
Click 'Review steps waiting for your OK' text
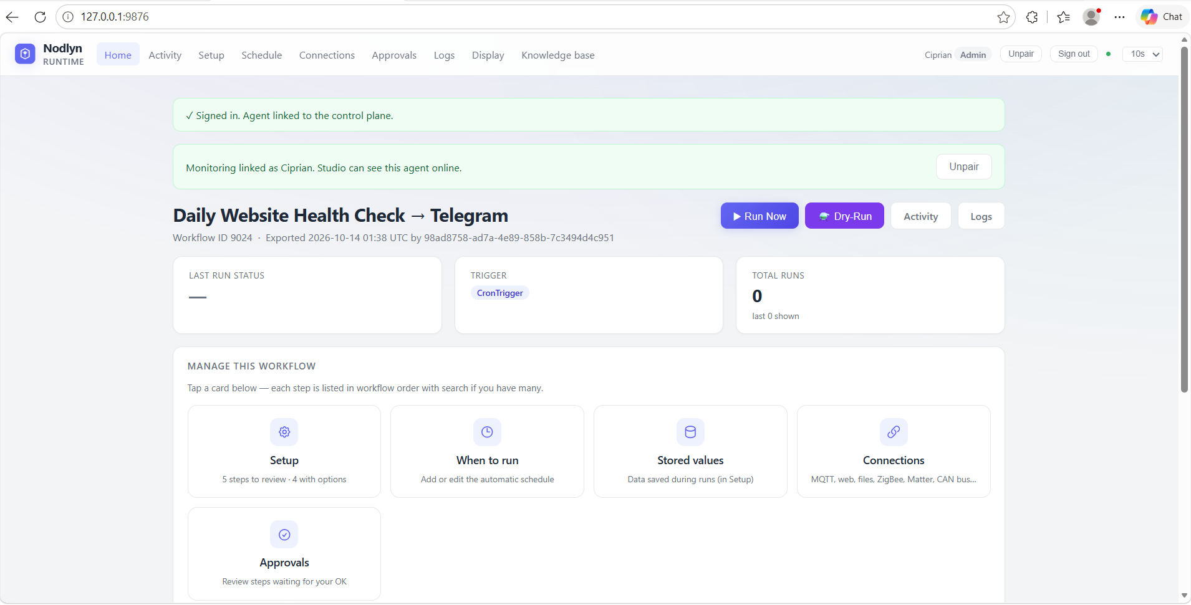tap(284, 581)
